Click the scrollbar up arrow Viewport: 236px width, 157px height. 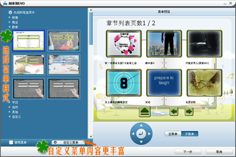point(91,10)
